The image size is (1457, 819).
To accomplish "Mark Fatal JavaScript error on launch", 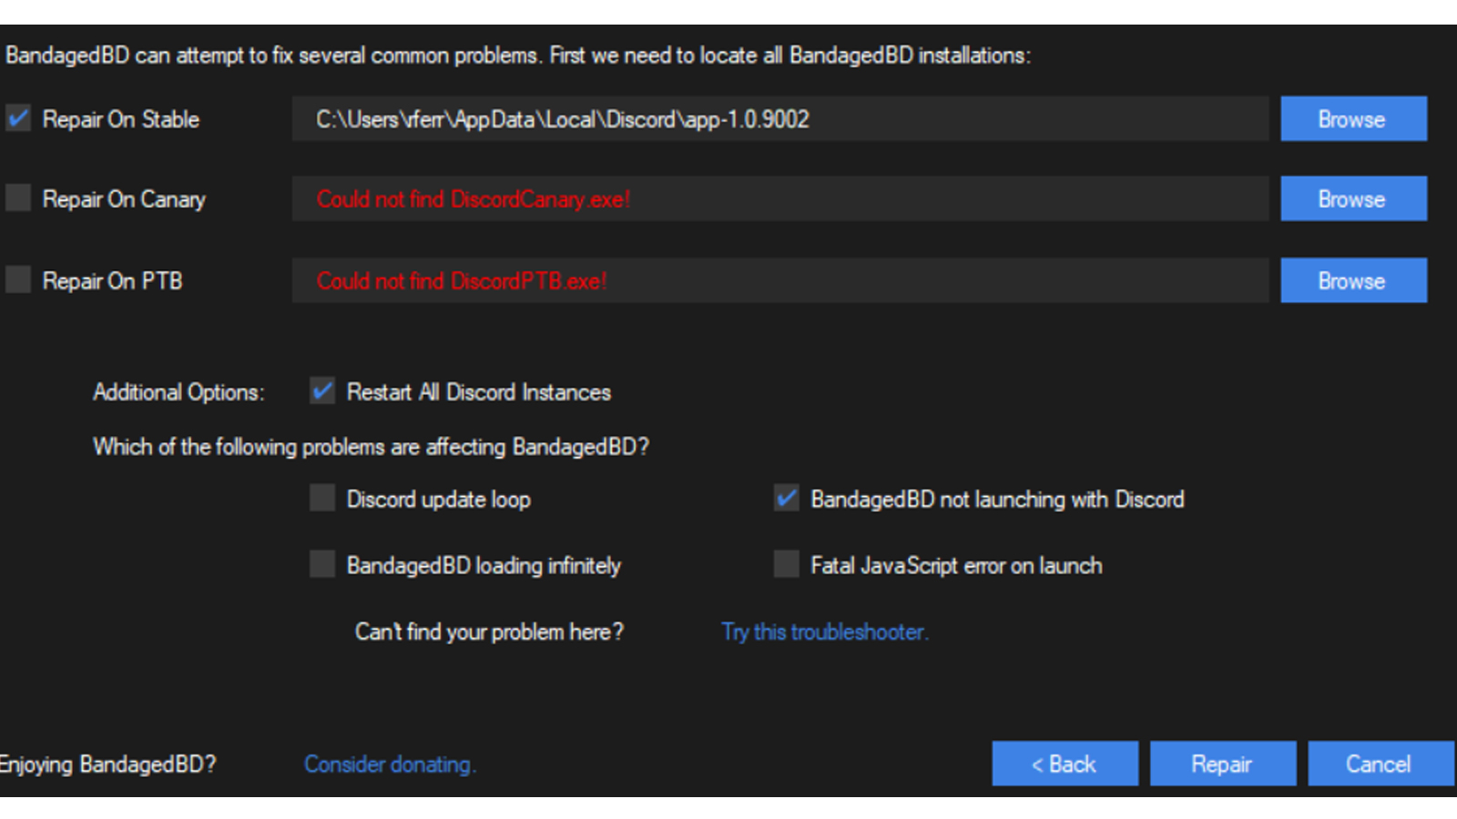I will [x=787, y=564].
